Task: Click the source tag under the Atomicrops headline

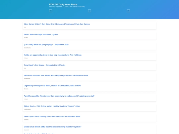Action: click(26, 99)
